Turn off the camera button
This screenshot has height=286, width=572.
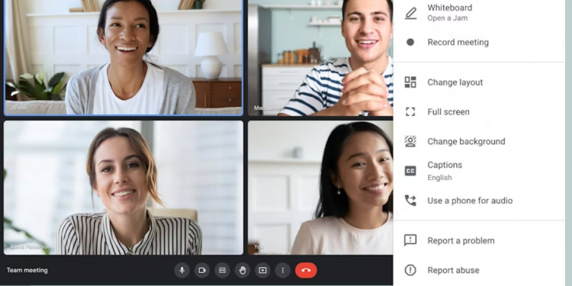pos(202,270)
